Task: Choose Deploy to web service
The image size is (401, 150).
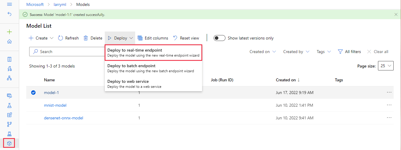Action: point(153,84)
